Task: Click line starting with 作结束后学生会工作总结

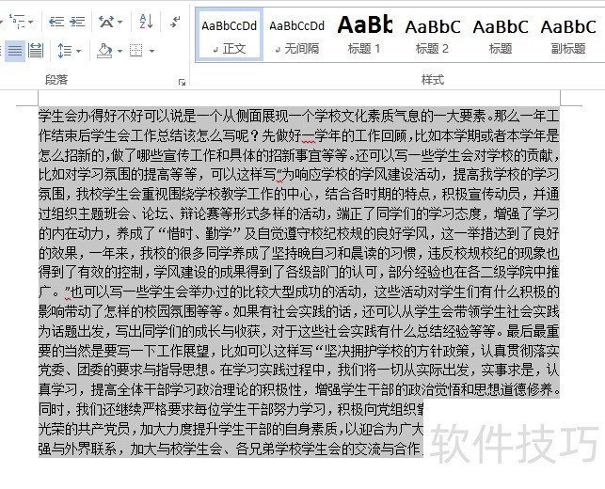Action: click(x=298, y=135)
